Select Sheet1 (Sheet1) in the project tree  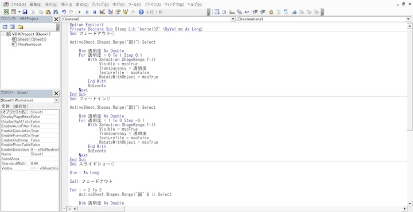click(29, 39)
